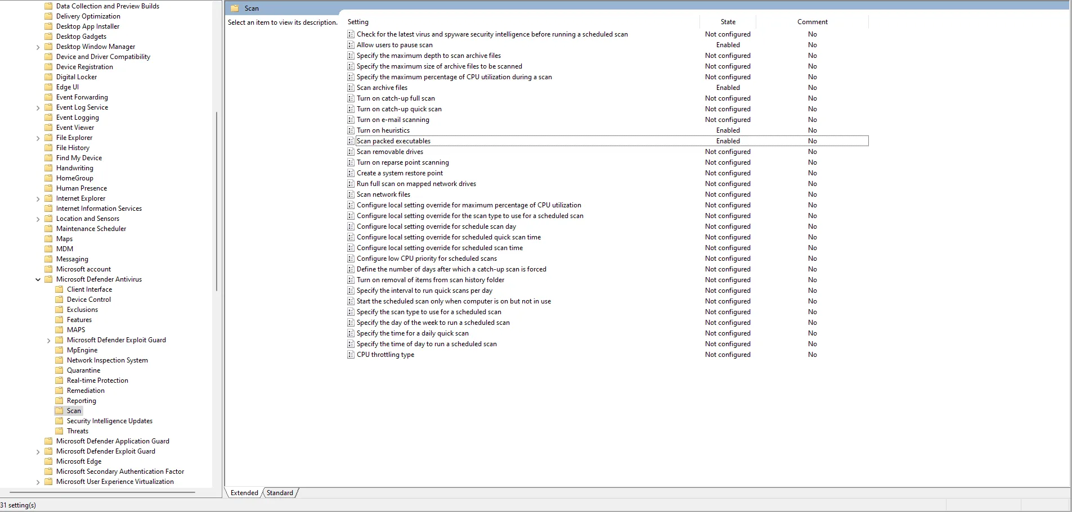Click the Microsoft Edge folder icon
1072x512 pixels.
click(x=48, y=461)
